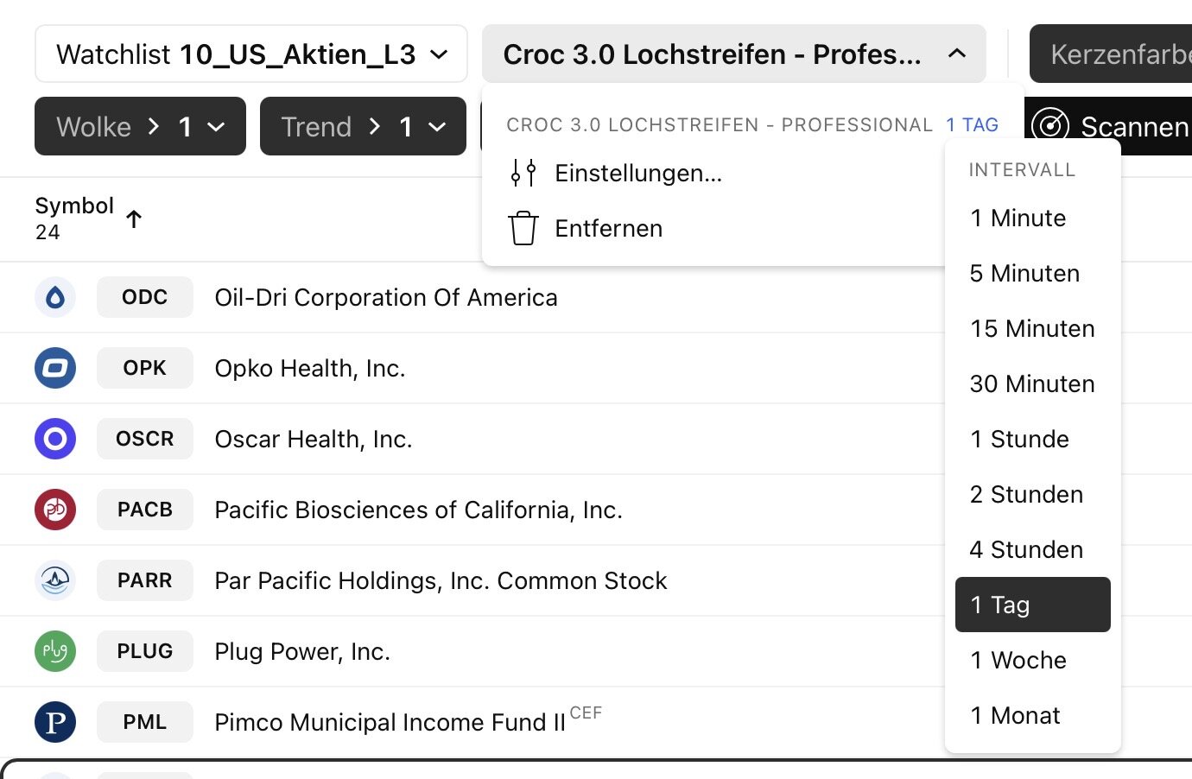The height and width of the screenshot is (779, 1192).
Task: Open Einstellungen from the indicator menu
Action: [637, 174]
